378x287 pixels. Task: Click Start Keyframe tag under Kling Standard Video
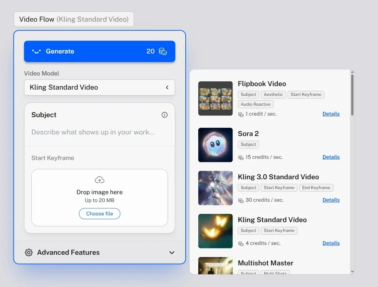pyautogui.click(x=279, y=231)
